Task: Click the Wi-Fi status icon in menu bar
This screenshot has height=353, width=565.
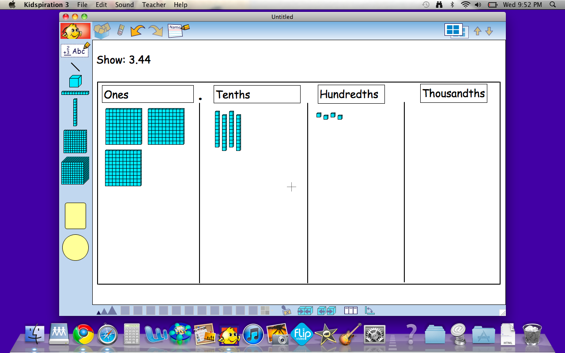Action: click(465, 5)
